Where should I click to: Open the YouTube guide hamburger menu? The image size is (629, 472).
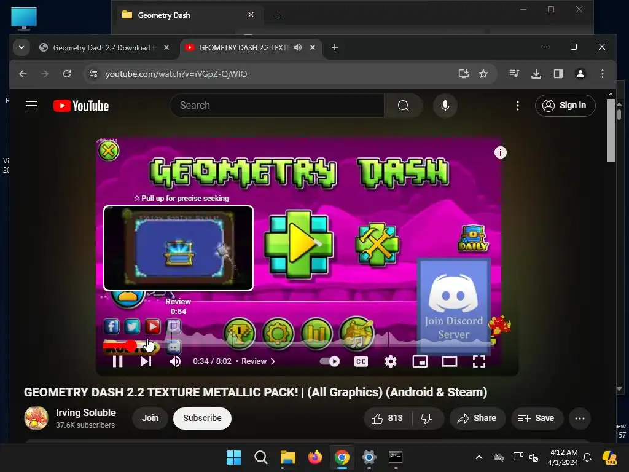coord(31,106)
